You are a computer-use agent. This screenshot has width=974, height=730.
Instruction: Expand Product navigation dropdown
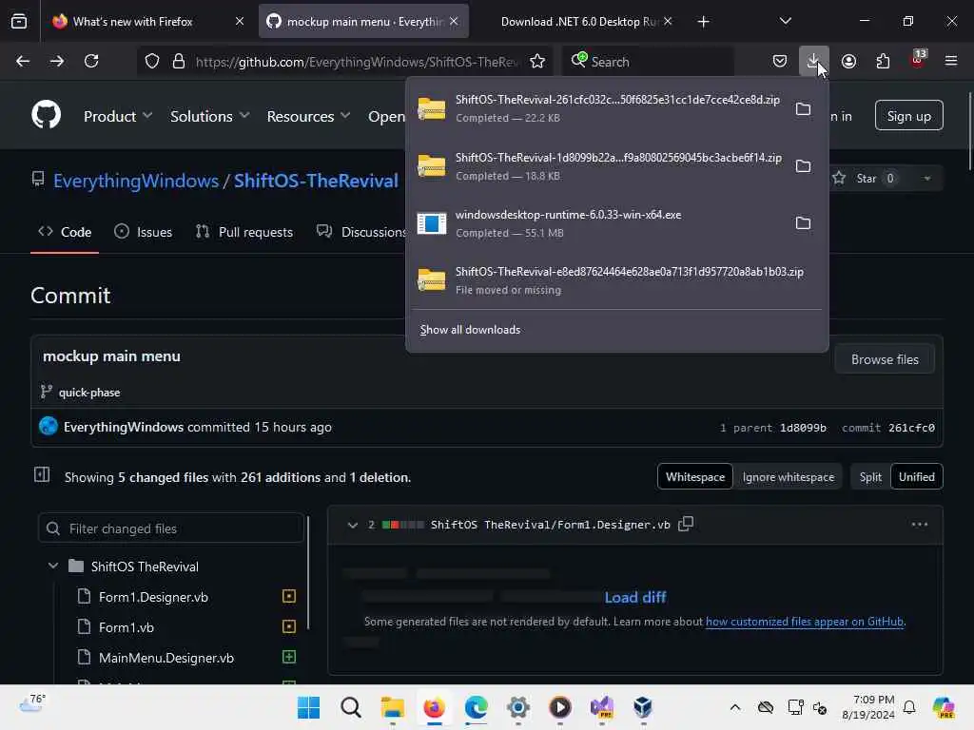pyautogui.click(x=117, y=116)
